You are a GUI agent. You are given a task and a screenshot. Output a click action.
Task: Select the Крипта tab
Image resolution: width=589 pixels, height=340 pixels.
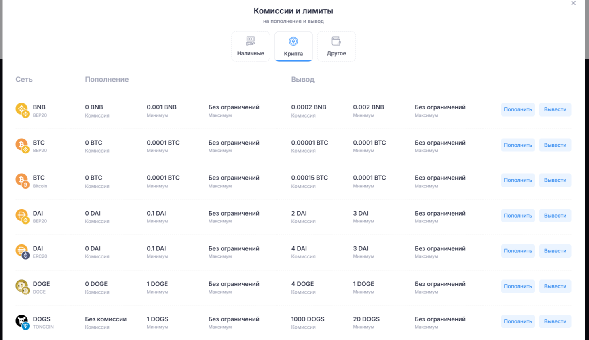coord(293,46)
